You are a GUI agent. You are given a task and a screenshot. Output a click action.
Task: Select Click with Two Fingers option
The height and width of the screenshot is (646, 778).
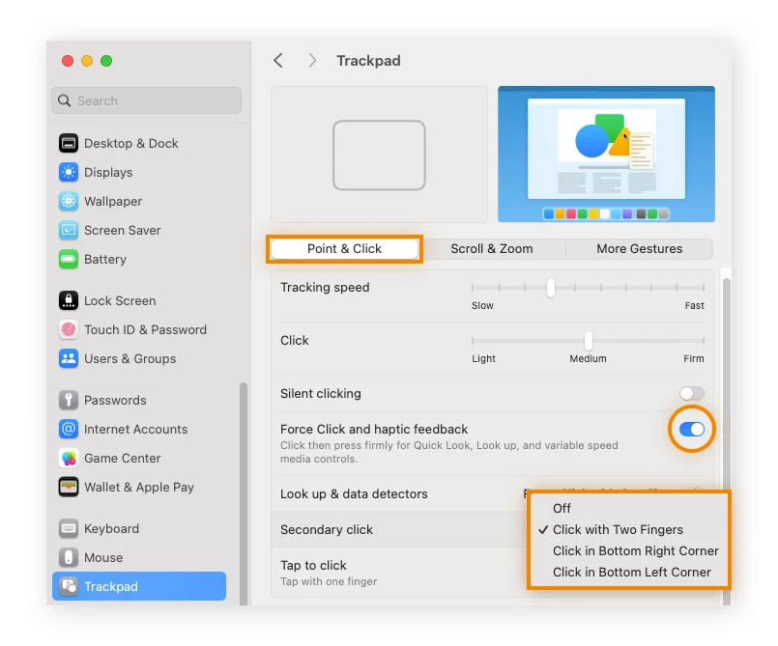point(618,529)
